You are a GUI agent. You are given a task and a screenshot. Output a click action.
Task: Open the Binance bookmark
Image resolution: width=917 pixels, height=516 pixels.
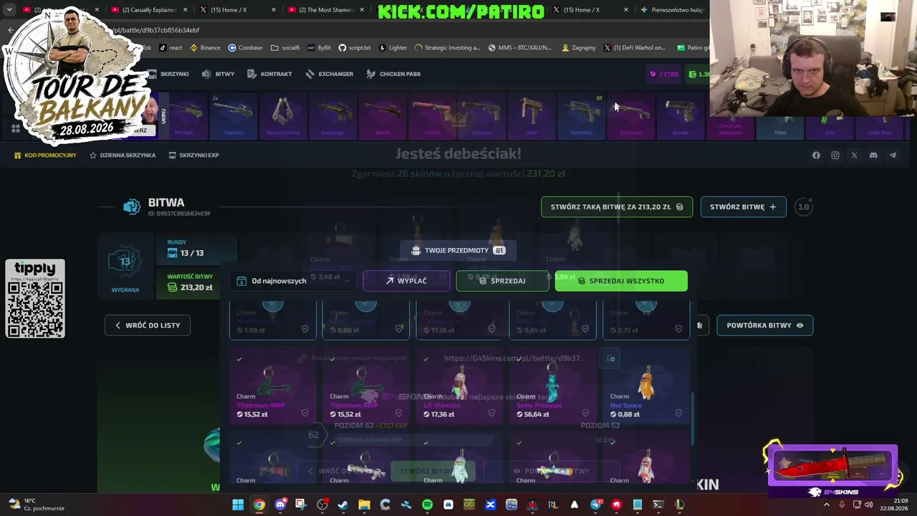205,48
